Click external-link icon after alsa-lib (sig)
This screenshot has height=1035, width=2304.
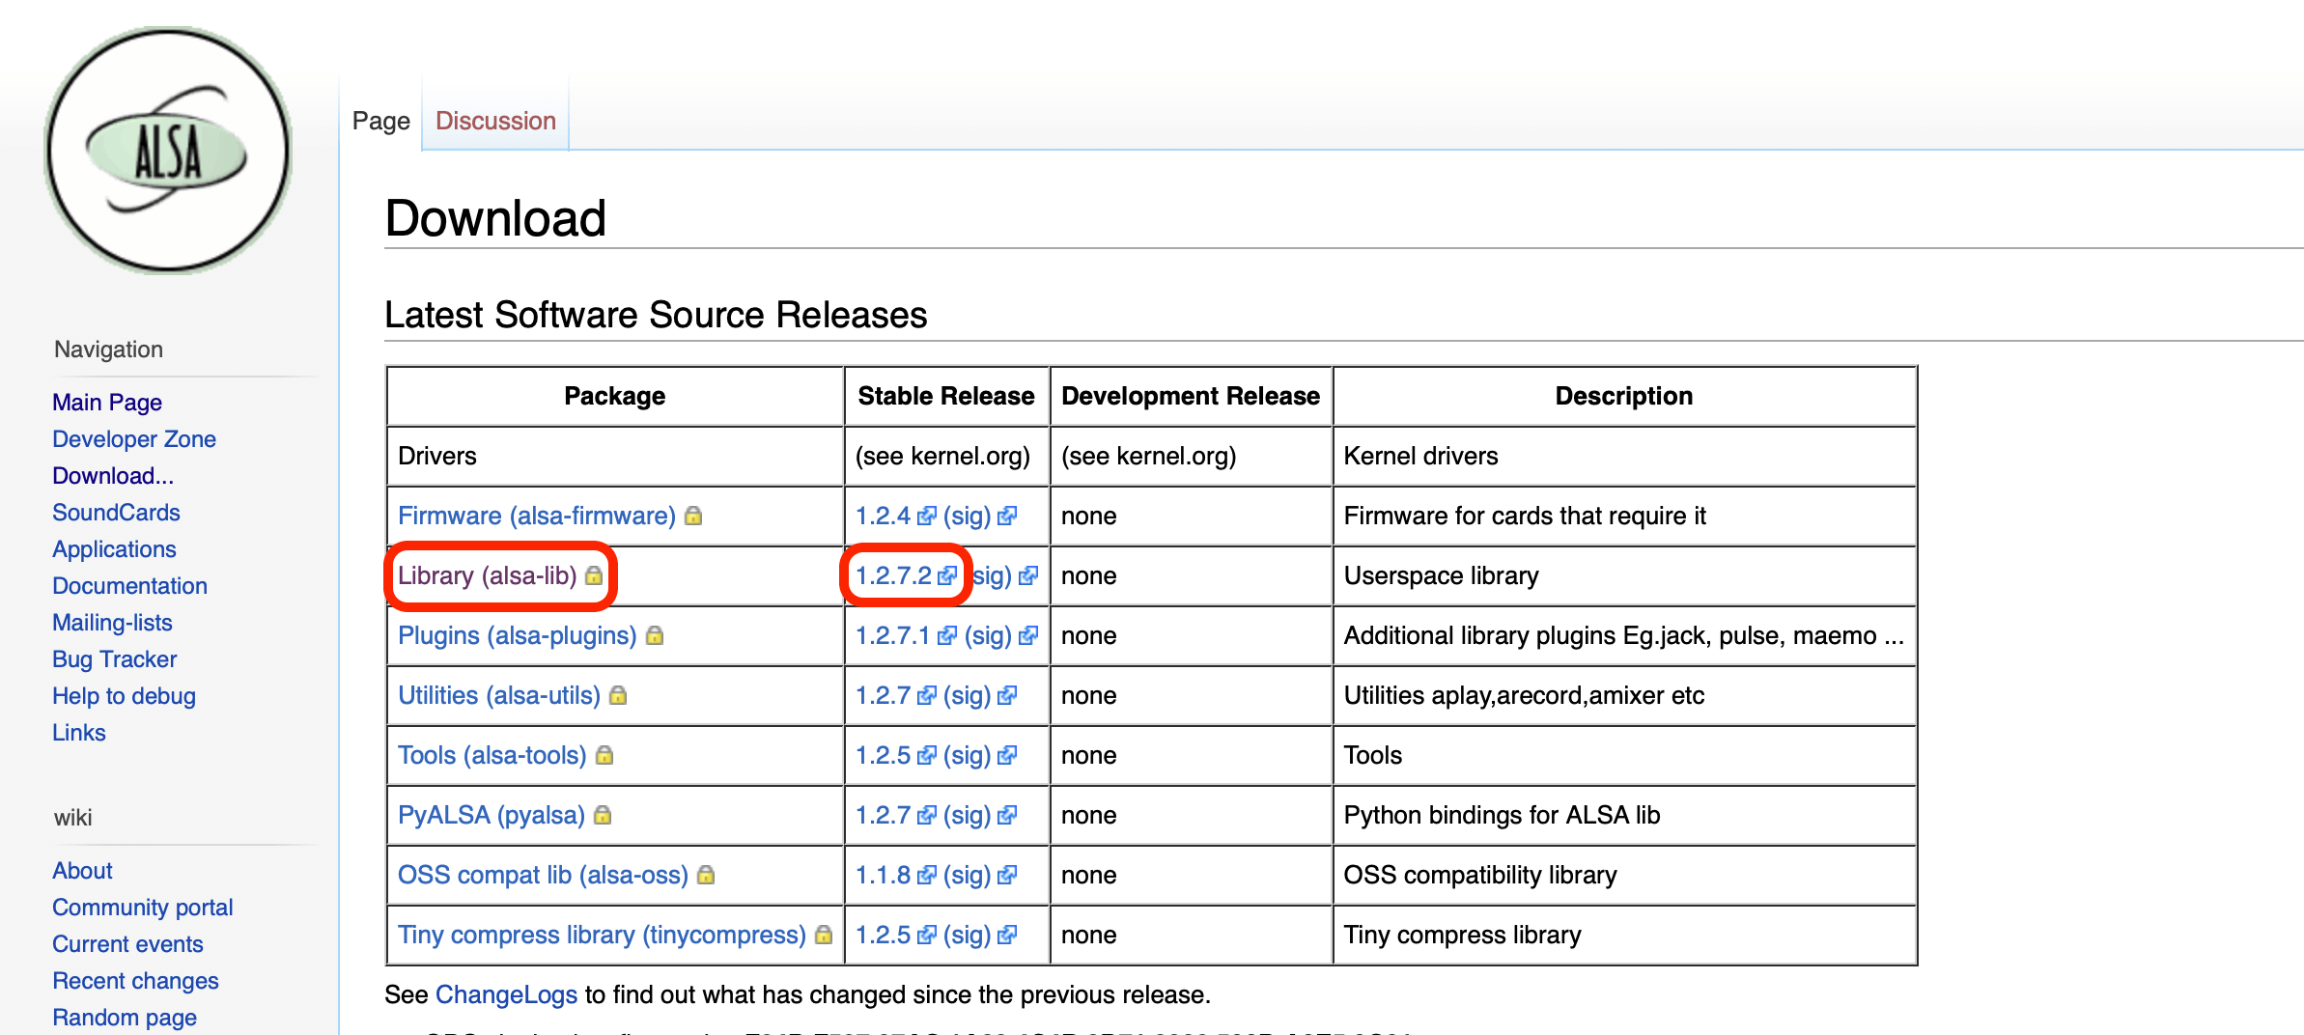pyautogui.click(x=1028, y=576)
